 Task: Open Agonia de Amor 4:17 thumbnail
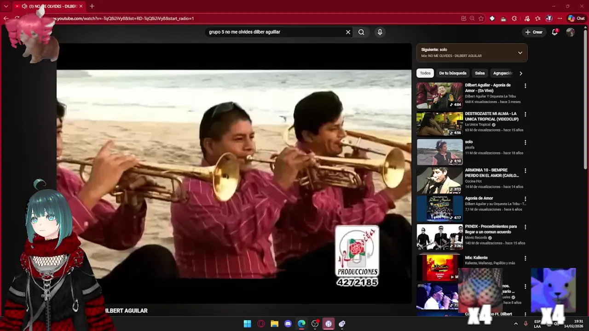[439, 208]
